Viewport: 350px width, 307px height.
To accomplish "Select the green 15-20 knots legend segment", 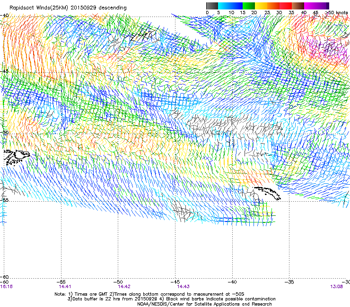I will click(249, 6).
